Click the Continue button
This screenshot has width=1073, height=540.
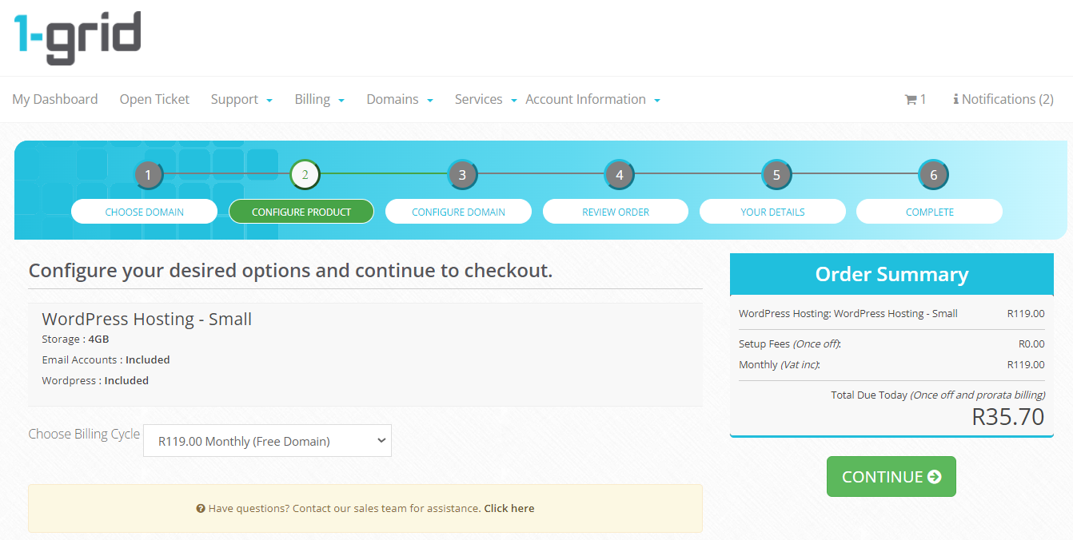pos(892,477)
